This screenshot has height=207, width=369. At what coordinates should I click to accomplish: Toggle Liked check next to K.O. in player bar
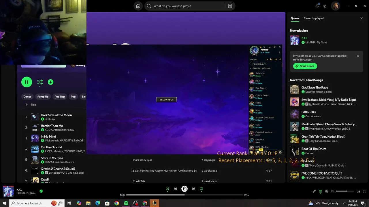41,191
